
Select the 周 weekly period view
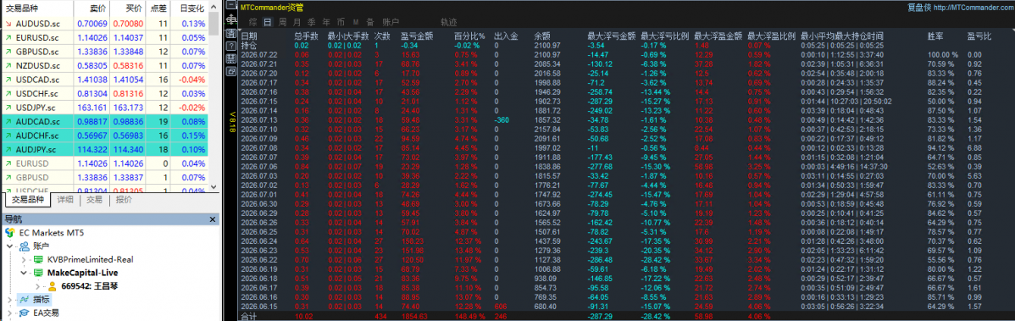(x=282, y=22)
